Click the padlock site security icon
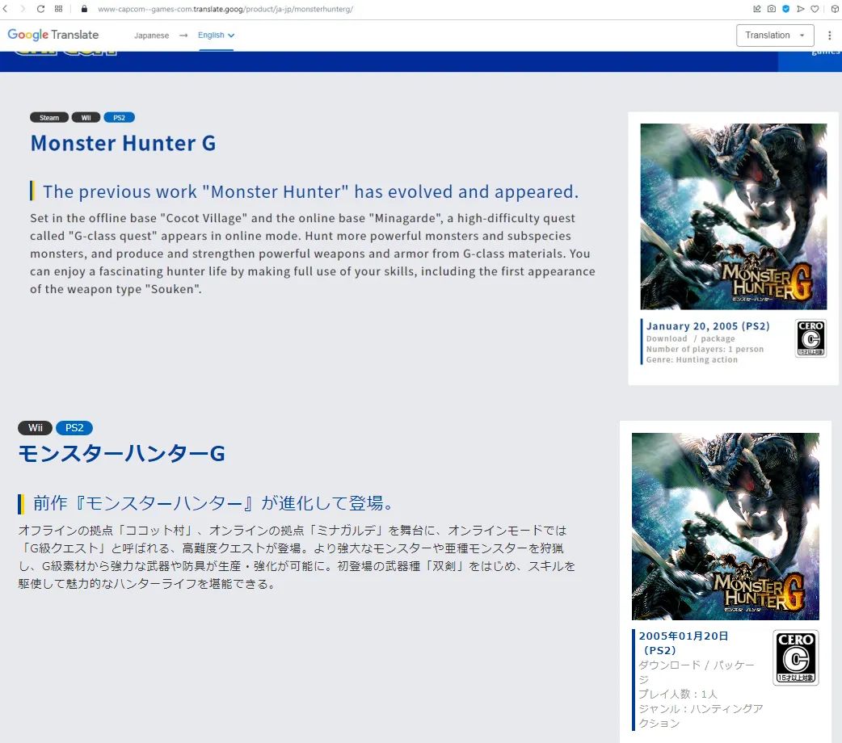 [83, 9]
